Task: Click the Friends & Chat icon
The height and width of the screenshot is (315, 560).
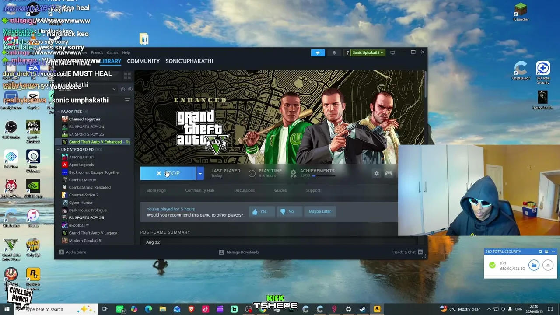Action: pyautogui.click(x=420, y=252)
